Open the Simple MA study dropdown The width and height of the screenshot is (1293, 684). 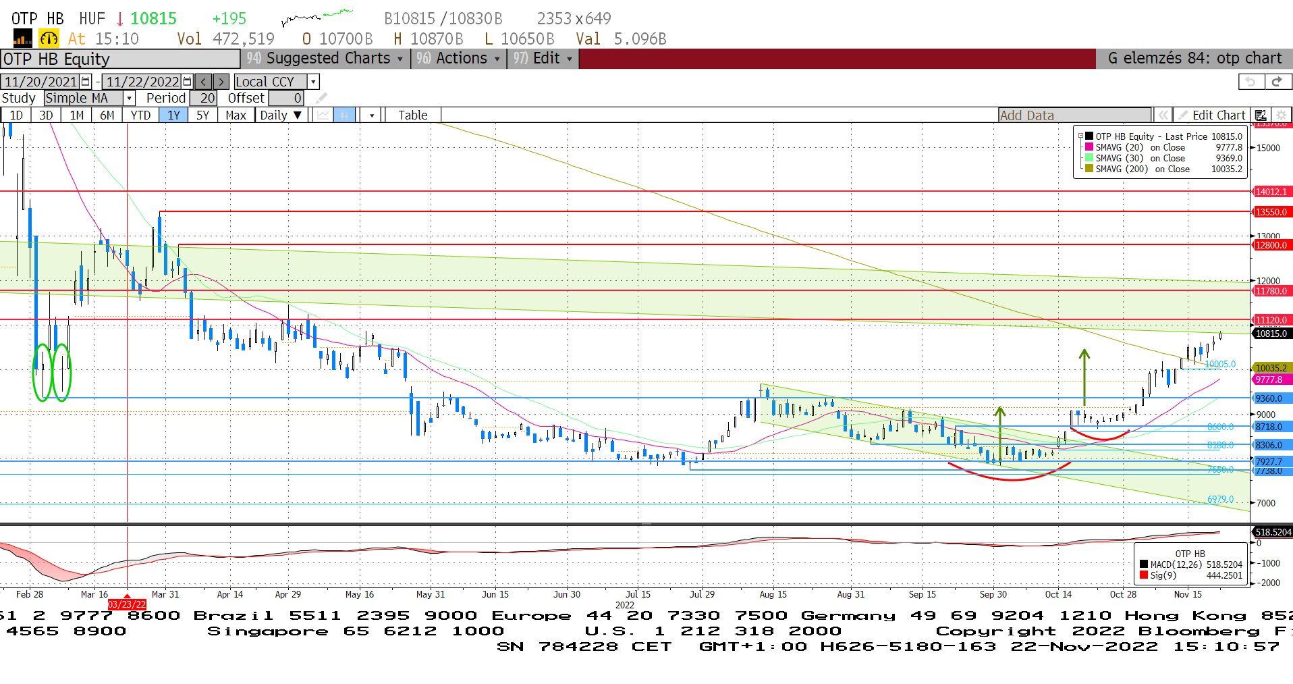point(130,99)
